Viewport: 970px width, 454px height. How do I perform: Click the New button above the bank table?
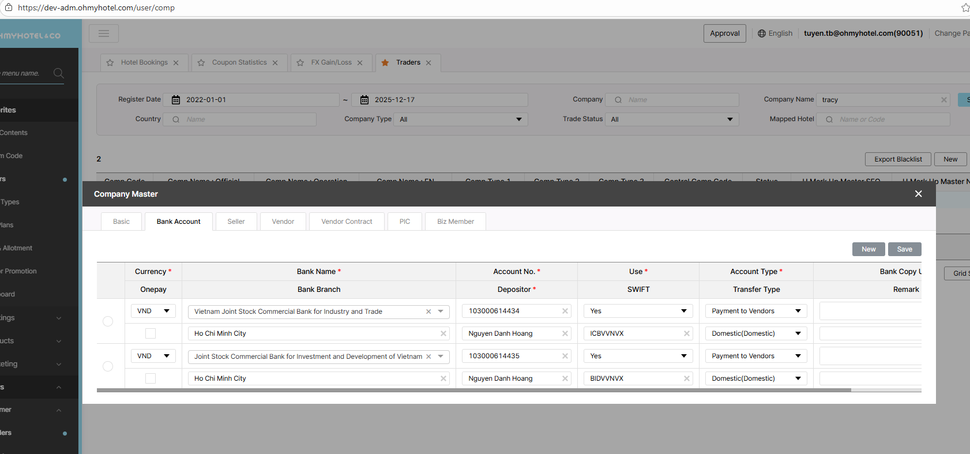pos(869,249)
